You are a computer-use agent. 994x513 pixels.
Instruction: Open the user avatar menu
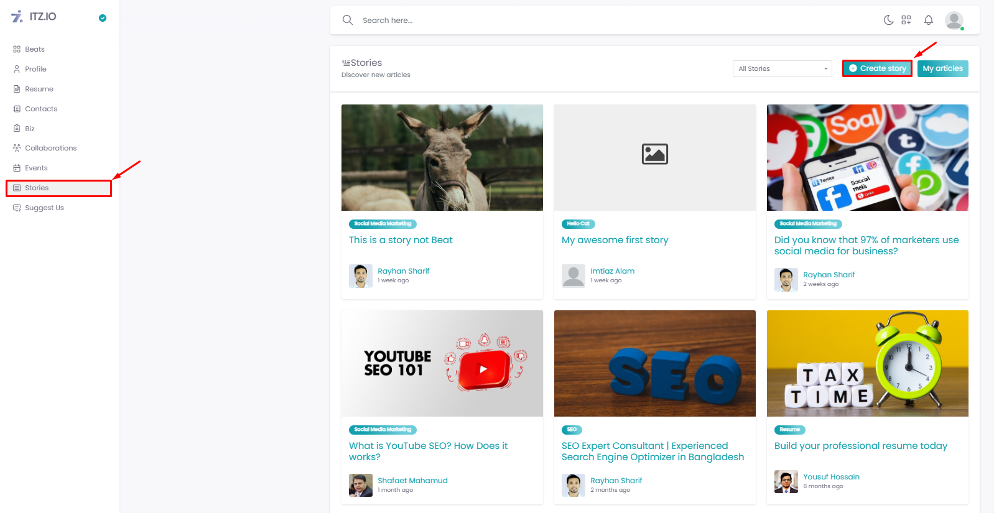point(954,20)
